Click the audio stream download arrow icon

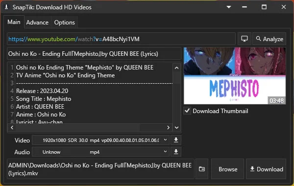point(176,152)
